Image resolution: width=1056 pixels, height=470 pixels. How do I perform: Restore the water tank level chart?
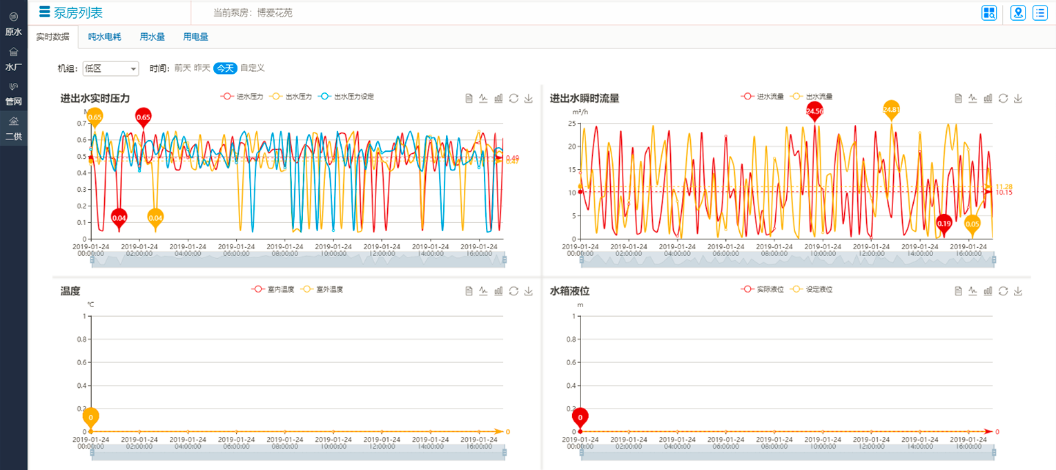[1004, 291]
